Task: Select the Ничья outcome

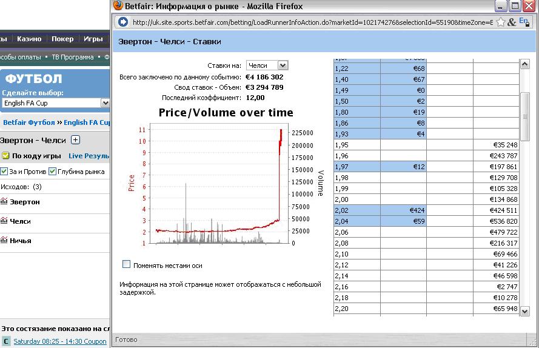Action: (x=20, y=241)
